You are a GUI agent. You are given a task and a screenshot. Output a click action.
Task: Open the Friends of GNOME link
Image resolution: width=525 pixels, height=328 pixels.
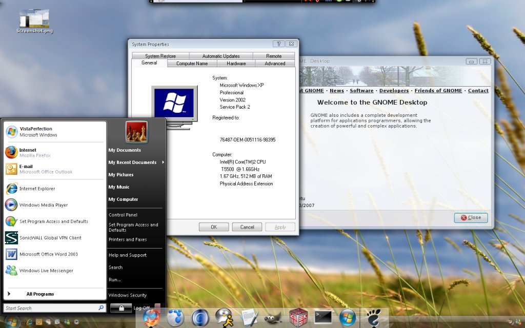(x=438, y=91)
